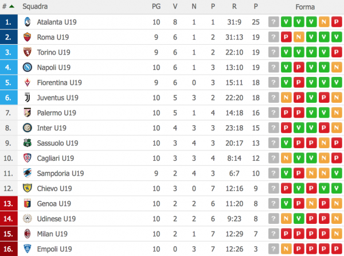
Task: Click the Torino U19 bull crest
Action: (27, 52)
